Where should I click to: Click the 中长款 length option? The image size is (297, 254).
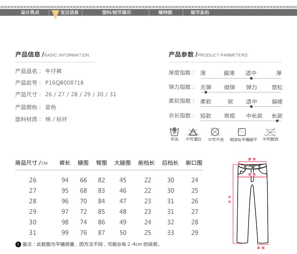pyautogui.click(x=255, y=116)
